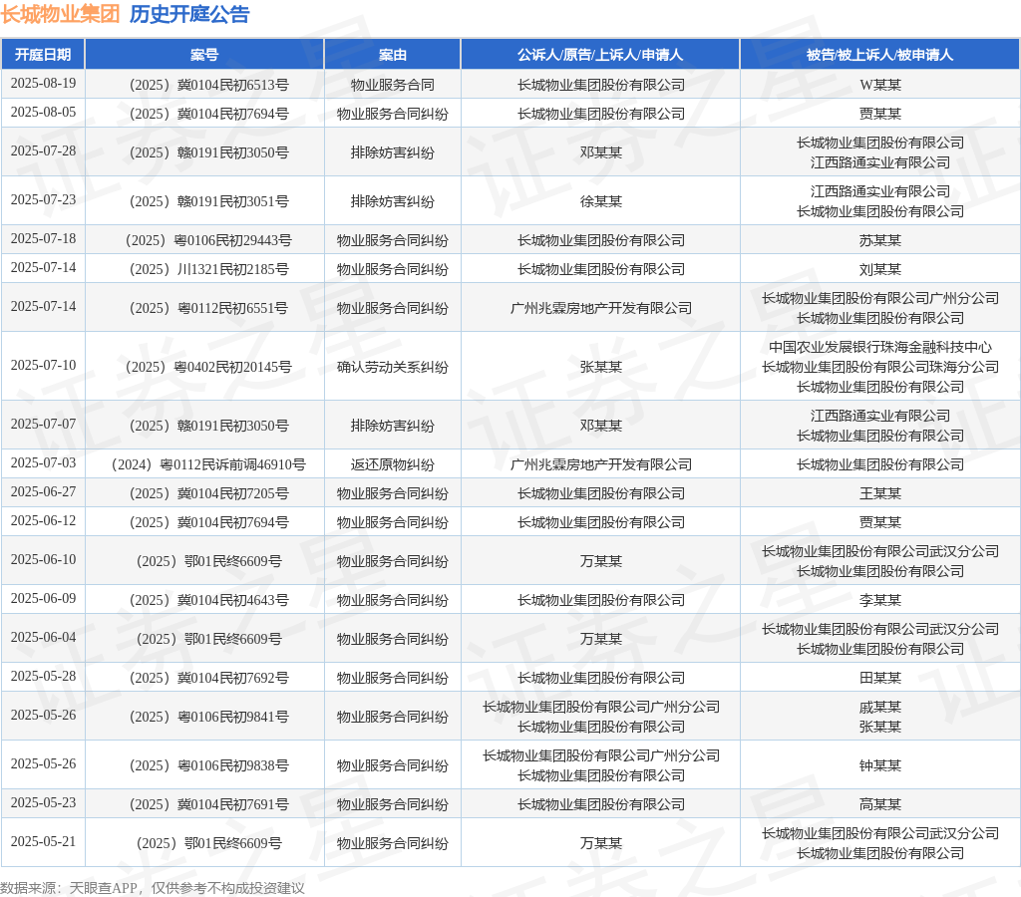
Task: Select the '案号' column header
Action: click(x=204, y=55)
